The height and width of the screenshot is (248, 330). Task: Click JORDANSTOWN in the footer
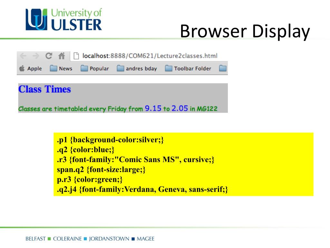pos(109,239)
